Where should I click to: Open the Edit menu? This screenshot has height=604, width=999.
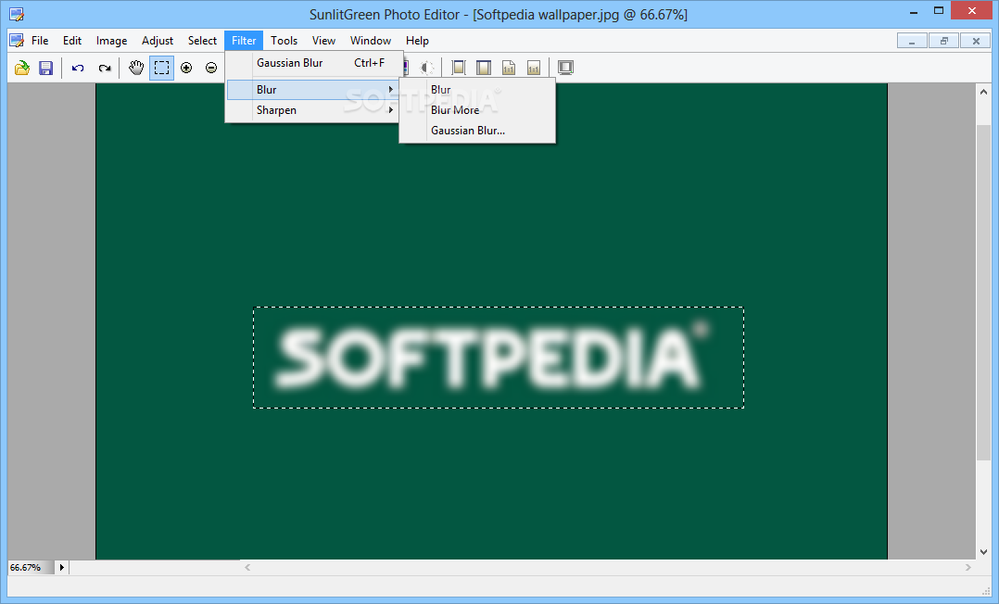pyautogui.click(x=72, y=41)
